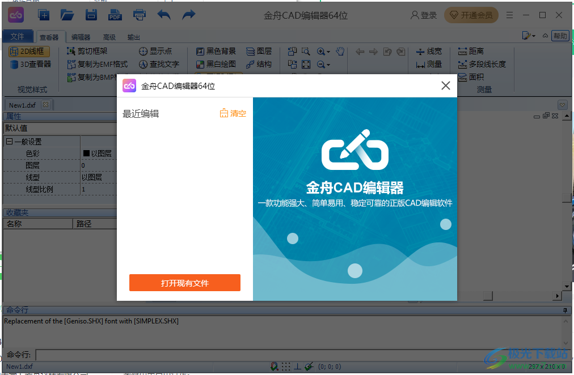Export to PDF using the PDF icon
This screenshot has height=375, width=574.
point(115,15)
